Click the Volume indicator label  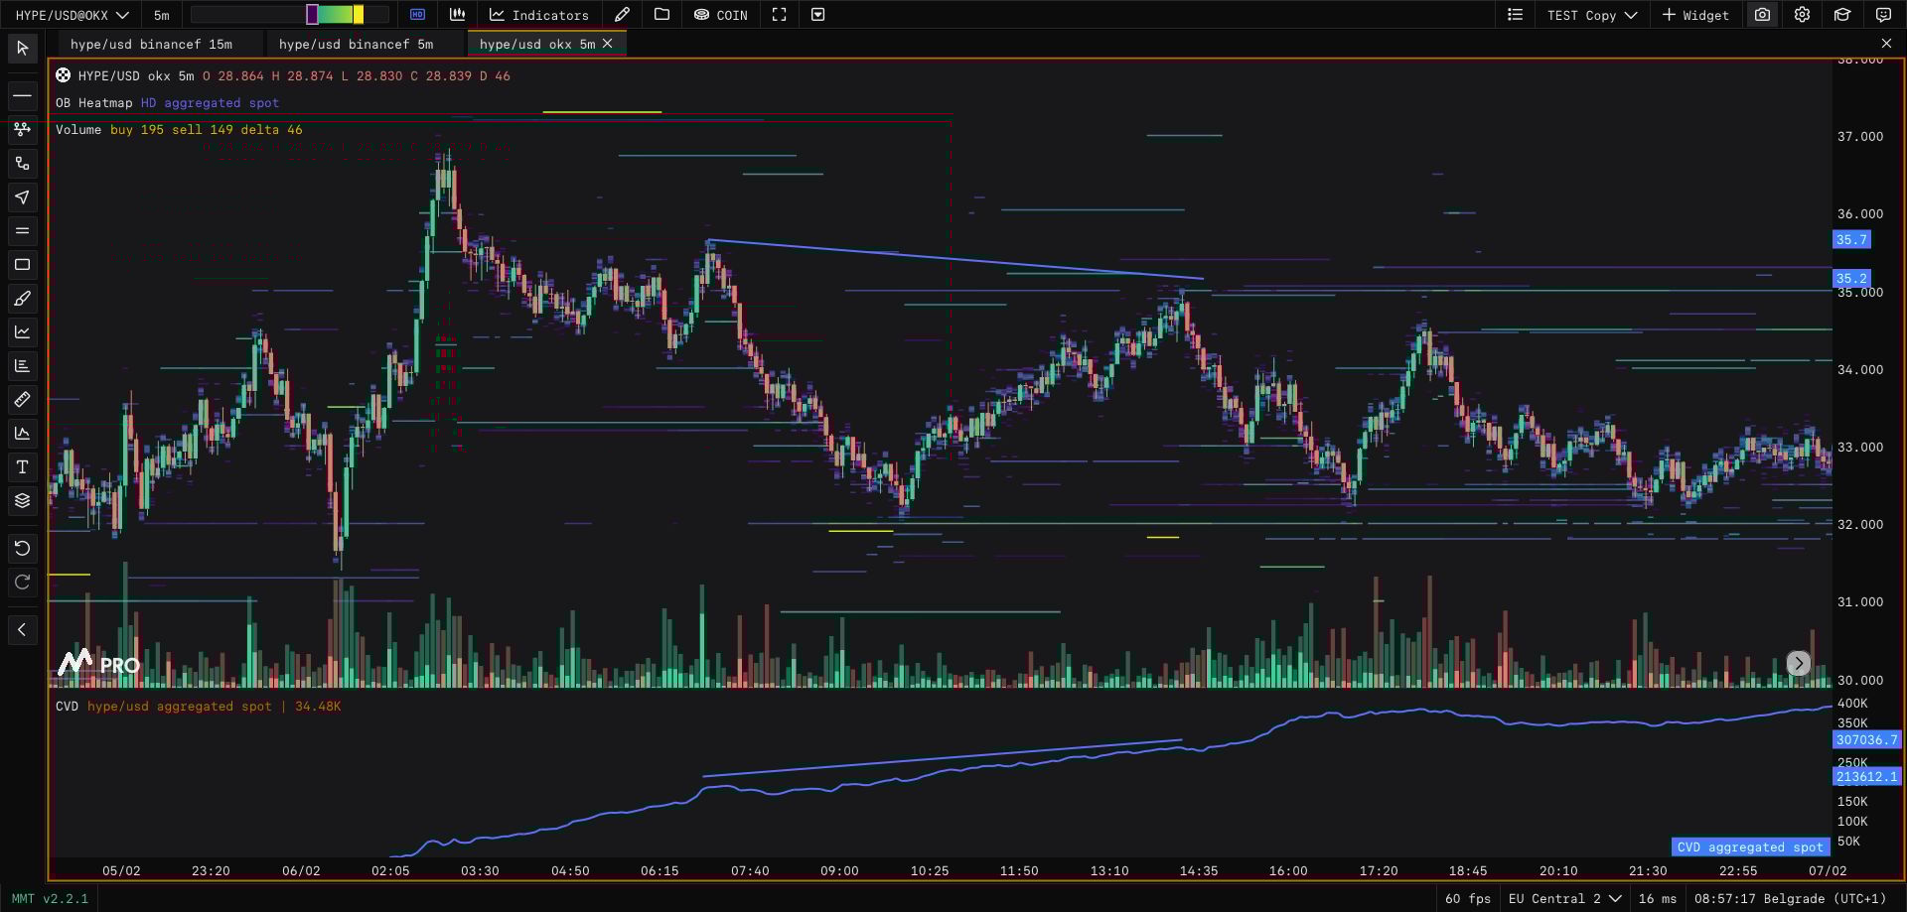(78, 130)
